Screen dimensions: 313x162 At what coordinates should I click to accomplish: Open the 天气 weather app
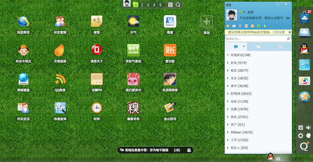point(133,21)
